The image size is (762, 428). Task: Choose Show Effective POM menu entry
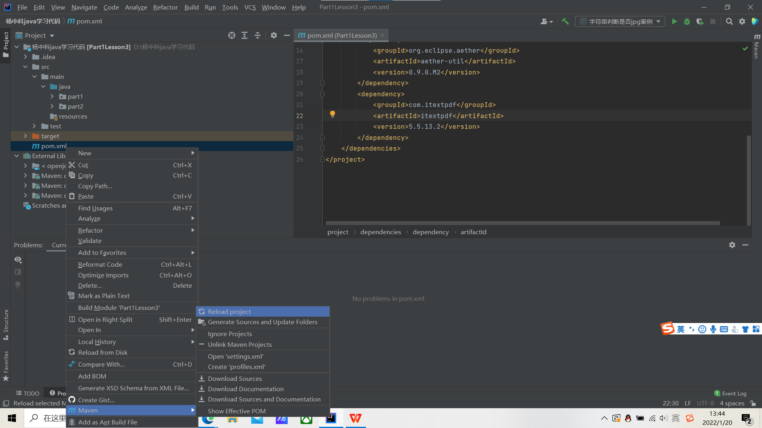point(237,411)
